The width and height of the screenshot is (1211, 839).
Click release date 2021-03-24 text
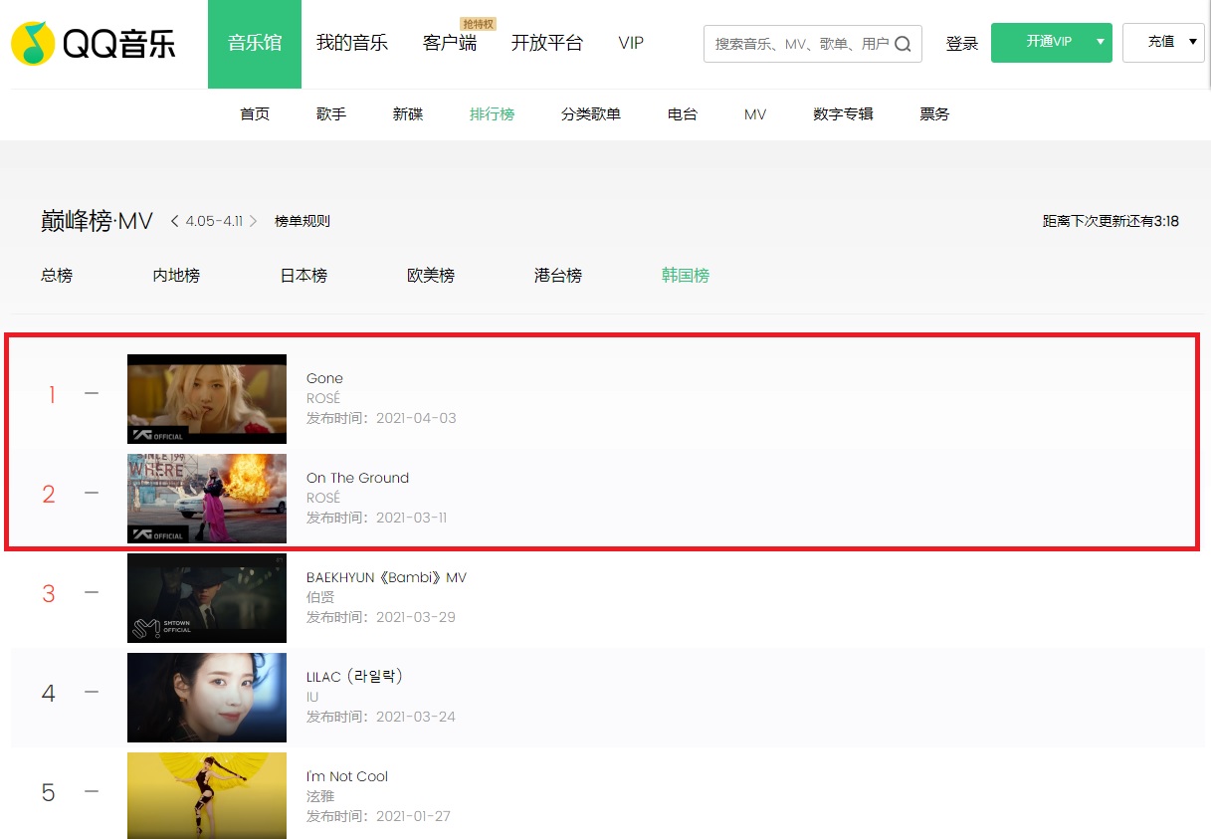[x=416, y=717]
